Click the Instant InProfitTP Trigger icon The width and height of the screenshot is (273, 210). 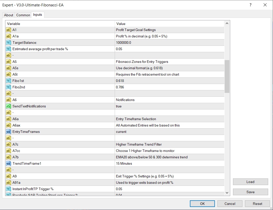8,189
